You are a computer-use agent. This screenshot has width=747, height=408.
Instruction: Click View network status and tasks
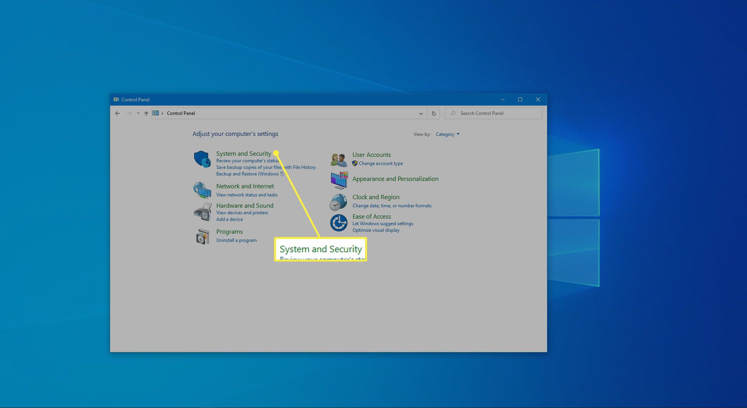point(247,195)
